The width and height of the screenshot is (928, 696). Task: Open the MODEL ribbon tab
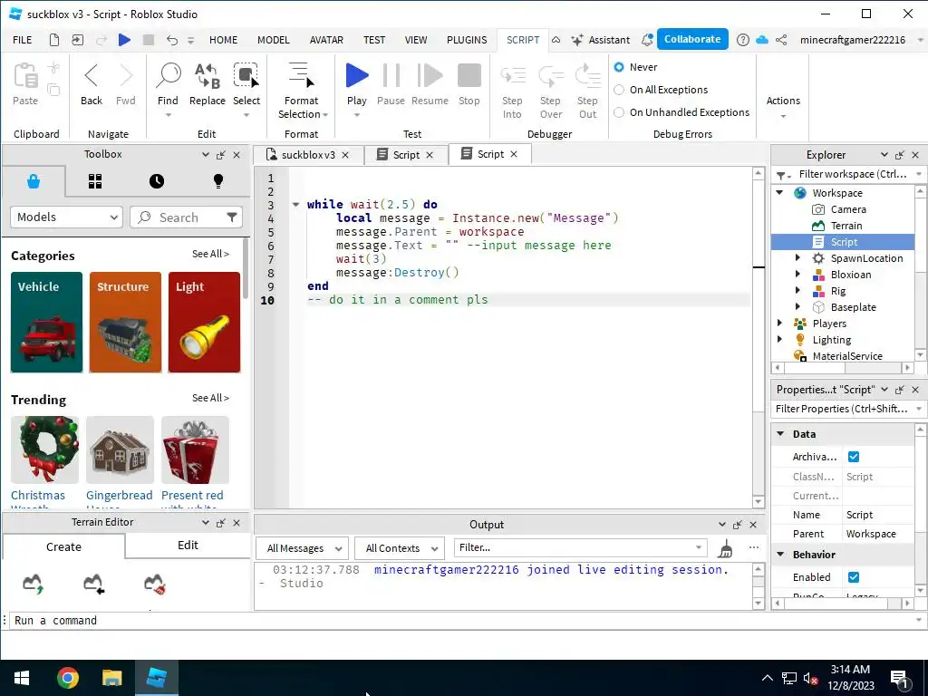coord(274,40)
